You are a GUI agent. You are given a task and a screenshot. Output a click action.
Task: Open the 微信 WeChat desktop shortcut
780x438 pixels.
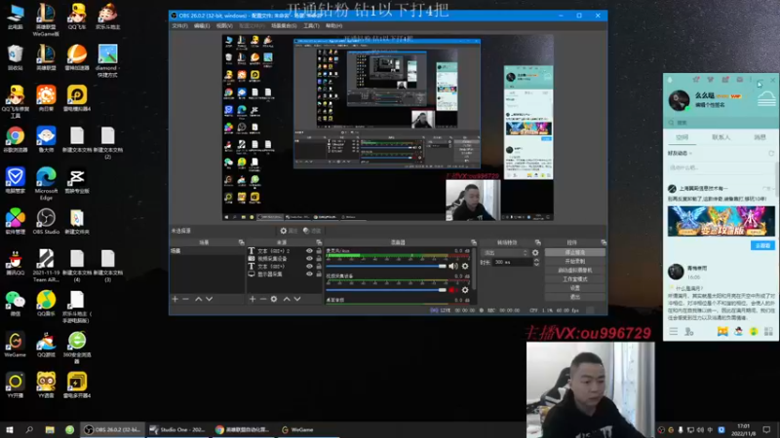click(x=16, y=304)
